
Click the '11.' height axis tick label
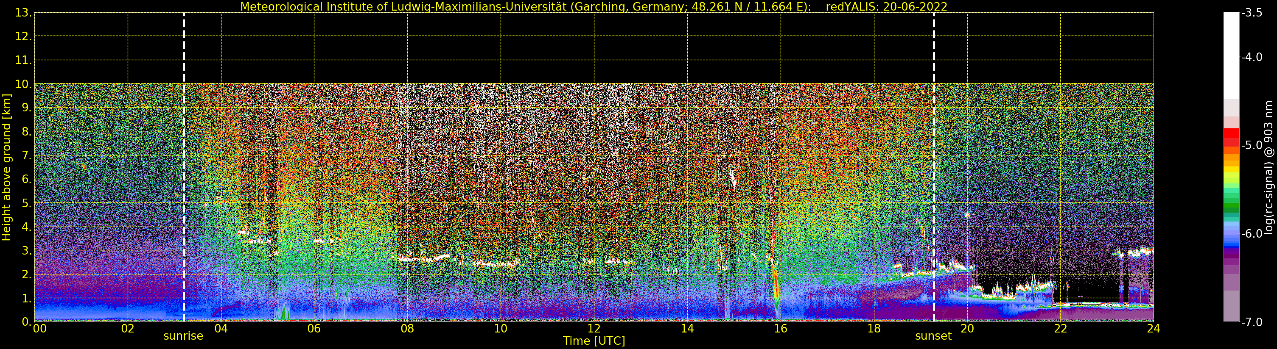tap(24, 61)
